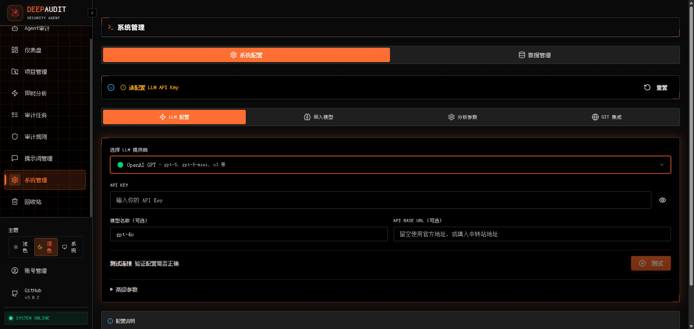Click the dashboard grid icon in sidebar

[x=15, y=50]
